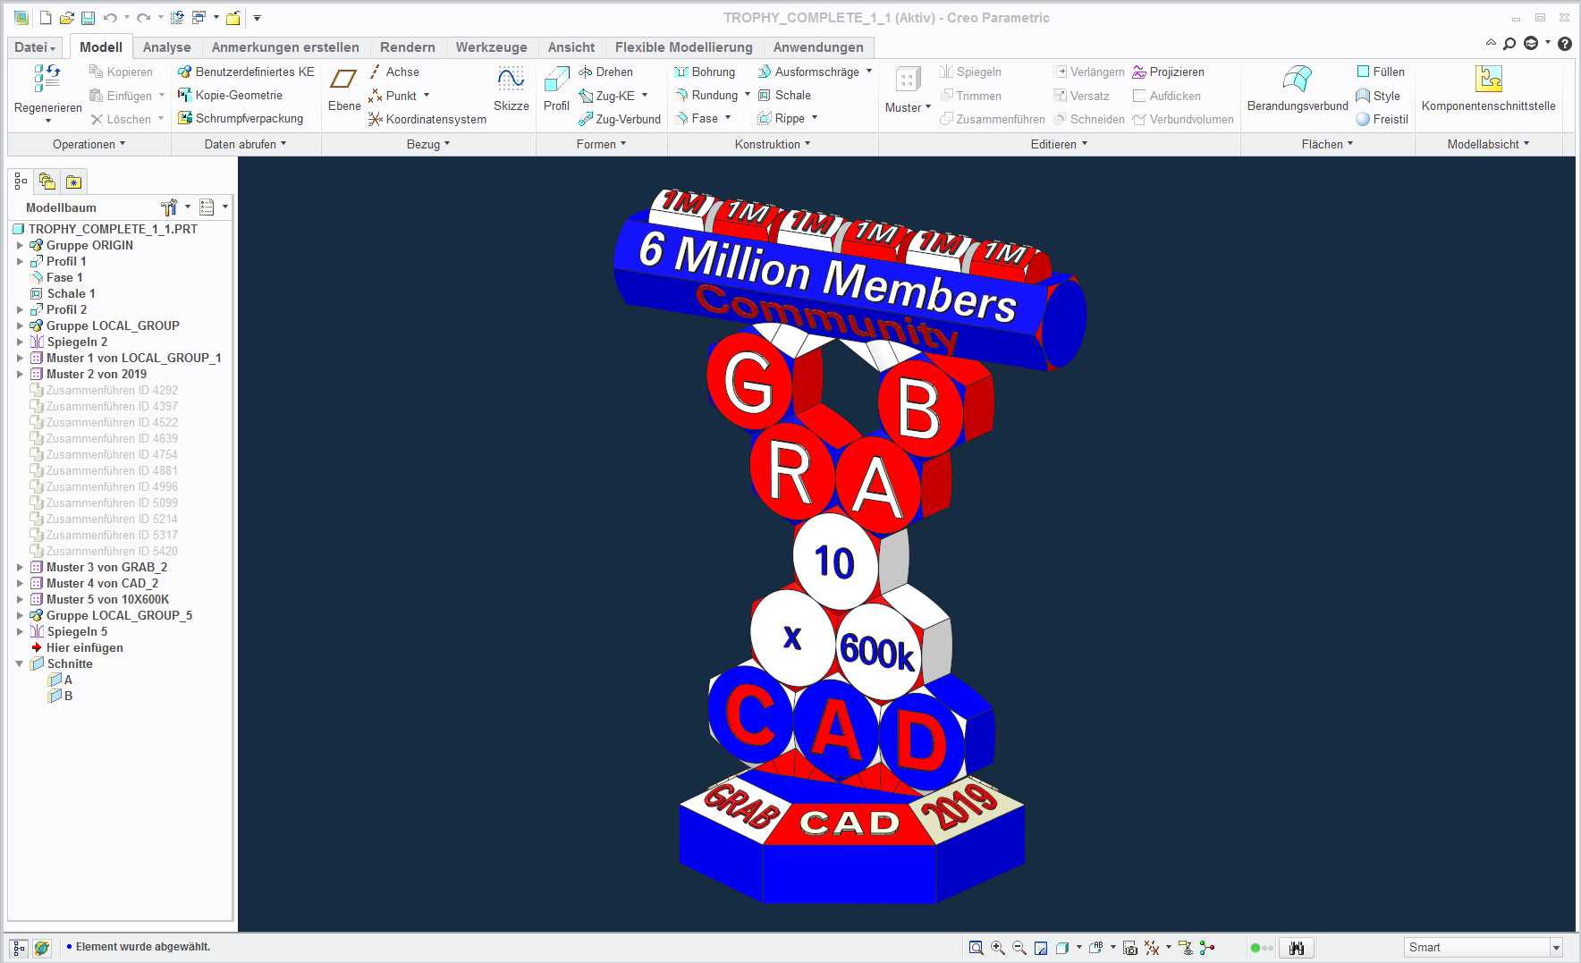Click the Regenerieren icon
The width and height of the screenshot is (1581, 963).
pos(48,79)
